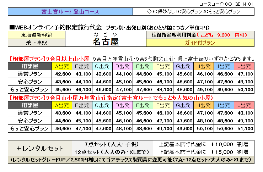Image resolution: width=263 pixels, height=172 pixels.
Task: Click もっと安心プラン row label in 万年雪山荘指定 table
Action: 30,128
